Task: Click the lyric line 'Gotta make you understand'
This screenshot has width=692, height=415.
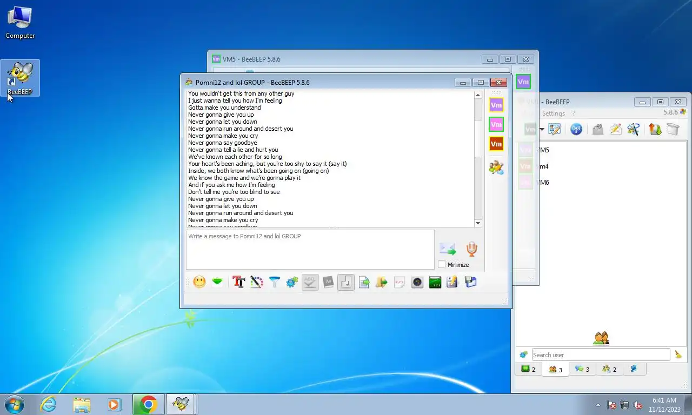Action: point(224,108)
